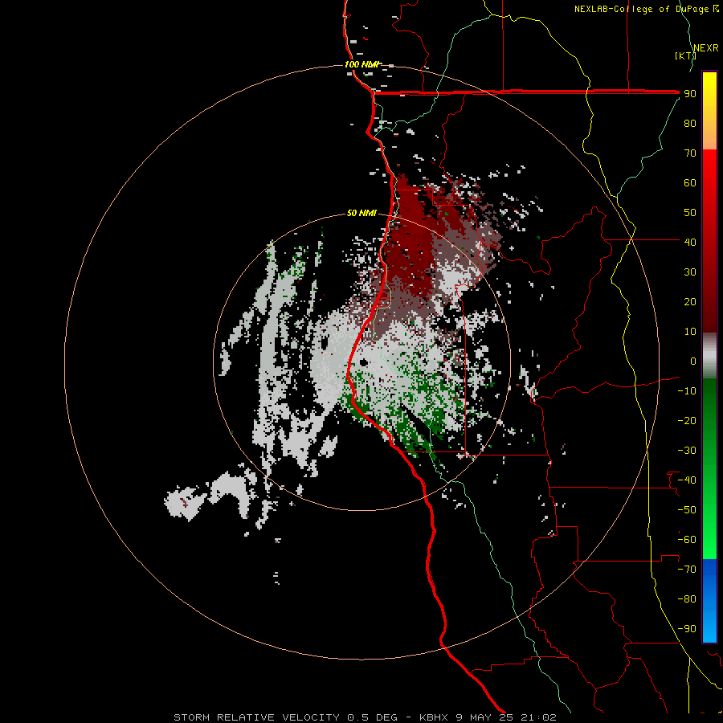This screenshot has height=723, width=723.
Task: Click the -20 value on velocity scale
Action: tap(687, 420)
